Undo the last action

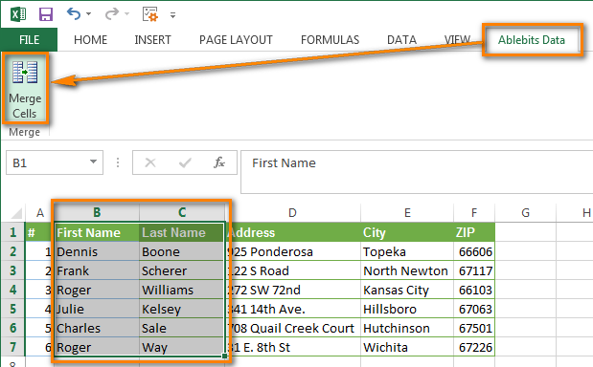74,14
